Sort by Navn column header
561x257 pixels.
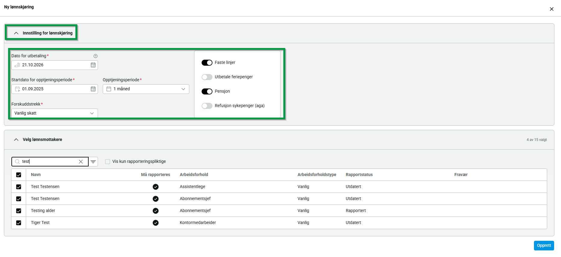click(36, 175)
